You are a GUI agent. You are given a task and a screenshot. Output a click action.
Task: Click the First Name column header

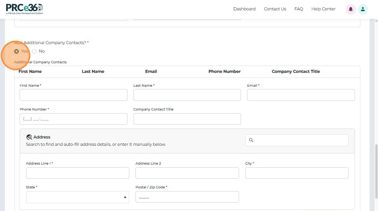pyautogui.click(x=30, y=71)
